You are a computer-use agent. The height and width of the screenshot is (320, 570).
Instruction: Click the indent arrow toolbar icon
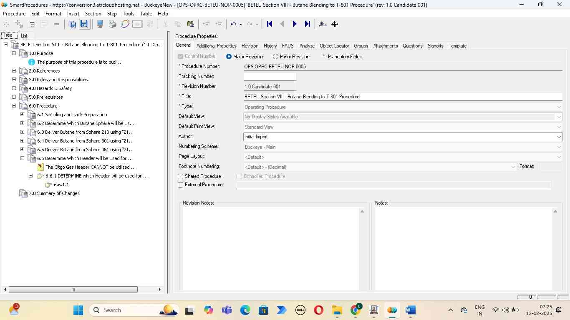pyautogui.click(x=219, y=24)
